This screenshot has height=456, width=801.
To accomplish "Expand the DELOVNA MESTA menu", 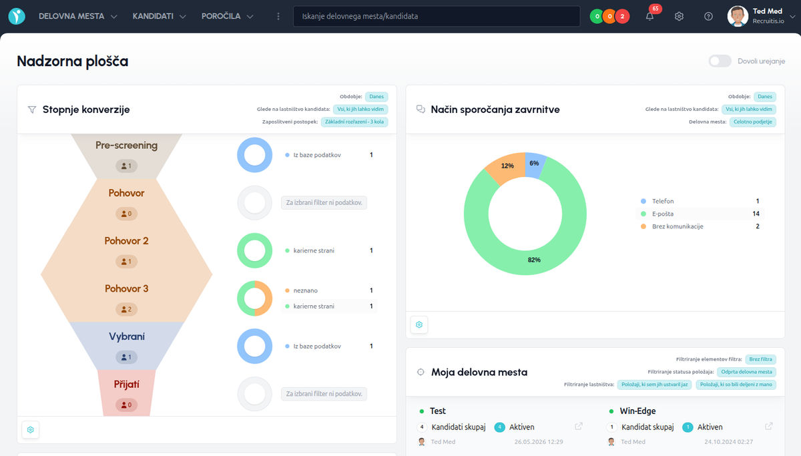I will 78,16.
